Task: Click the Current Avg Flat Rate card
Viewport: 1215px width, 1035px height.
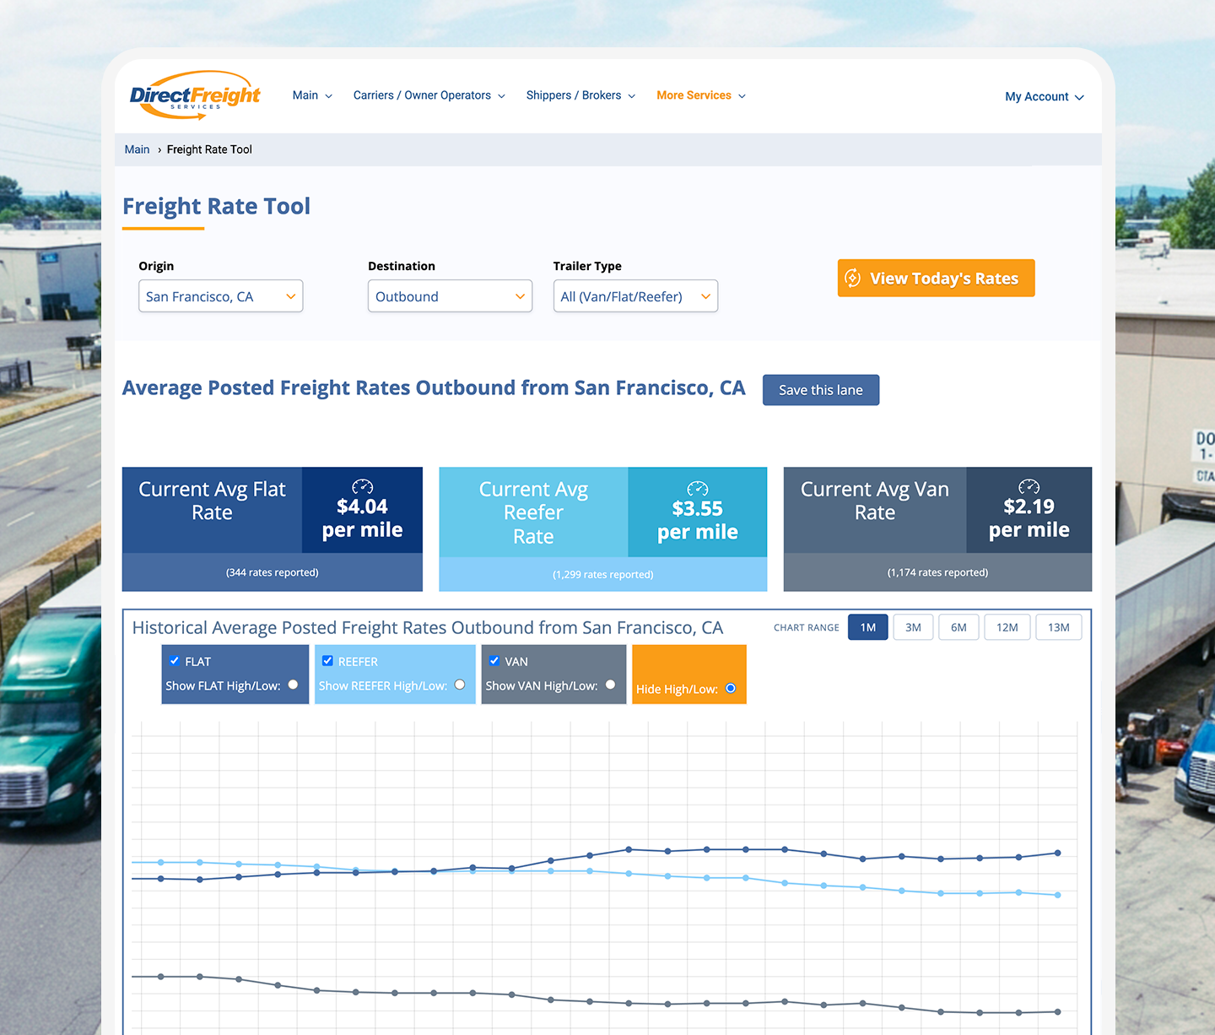Action: click(273, 529)
